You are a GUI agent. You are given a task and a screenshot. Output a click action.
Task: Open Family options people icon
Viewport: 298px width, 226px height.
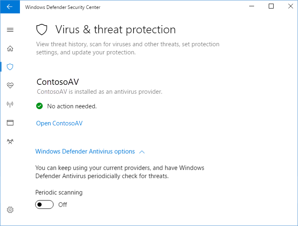click(x=10, y=141)
